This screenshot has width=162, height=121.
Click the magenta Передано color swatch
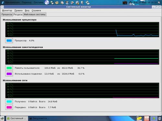(x=9, y=107)
